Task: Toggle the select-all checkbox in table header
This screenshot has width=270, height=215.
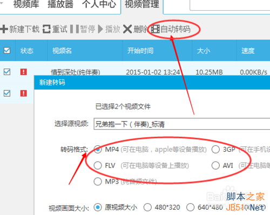Action: point(7,50)
